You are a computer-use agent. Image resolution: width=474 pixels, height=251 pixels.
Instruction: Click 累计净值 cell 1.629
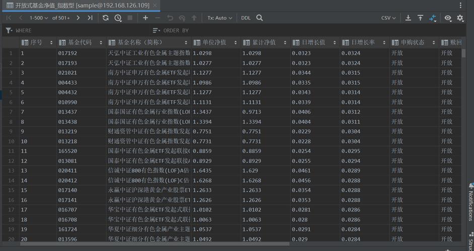click(265, 171)
